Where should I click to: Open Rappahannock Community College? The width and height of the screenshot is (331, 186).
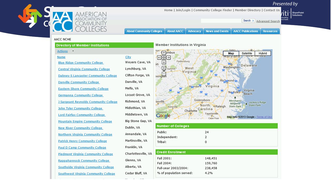84,161
